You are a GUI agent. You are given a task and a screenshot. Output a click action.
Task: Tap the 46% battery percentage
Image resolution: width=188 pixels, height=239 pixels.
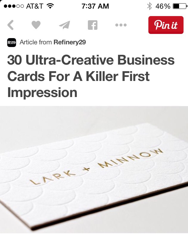(x=163, y=6)
